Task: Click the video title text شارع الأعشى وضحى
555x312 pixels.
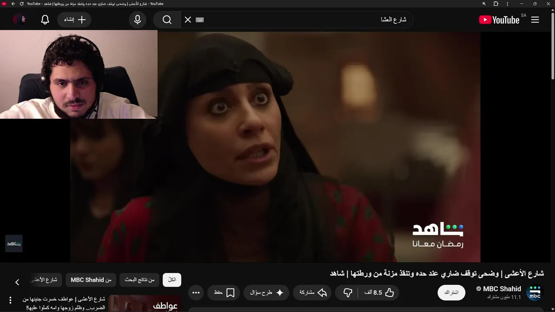Action: (x=437, y=273)
